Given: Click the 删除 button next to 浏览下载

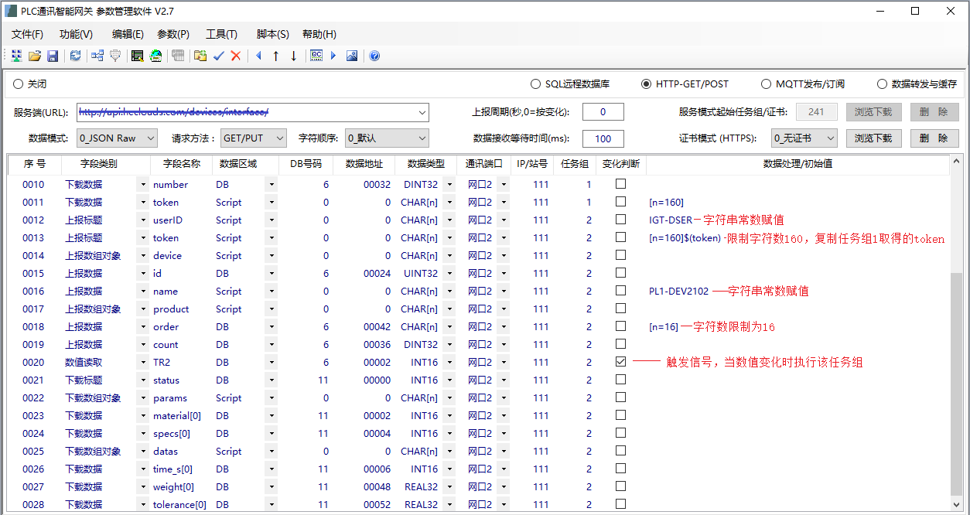Looking at the screenshot, I should coord(936,138).
